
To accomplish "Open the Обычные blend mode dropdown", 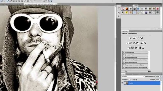I will click(133, 77).
